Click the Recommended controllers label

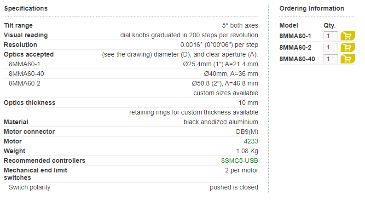(x=45, y=160)
